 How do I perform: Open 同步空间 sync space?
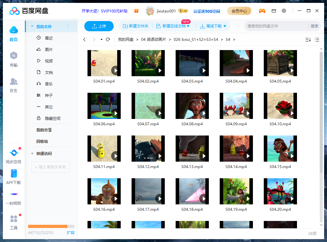[13, 157]
